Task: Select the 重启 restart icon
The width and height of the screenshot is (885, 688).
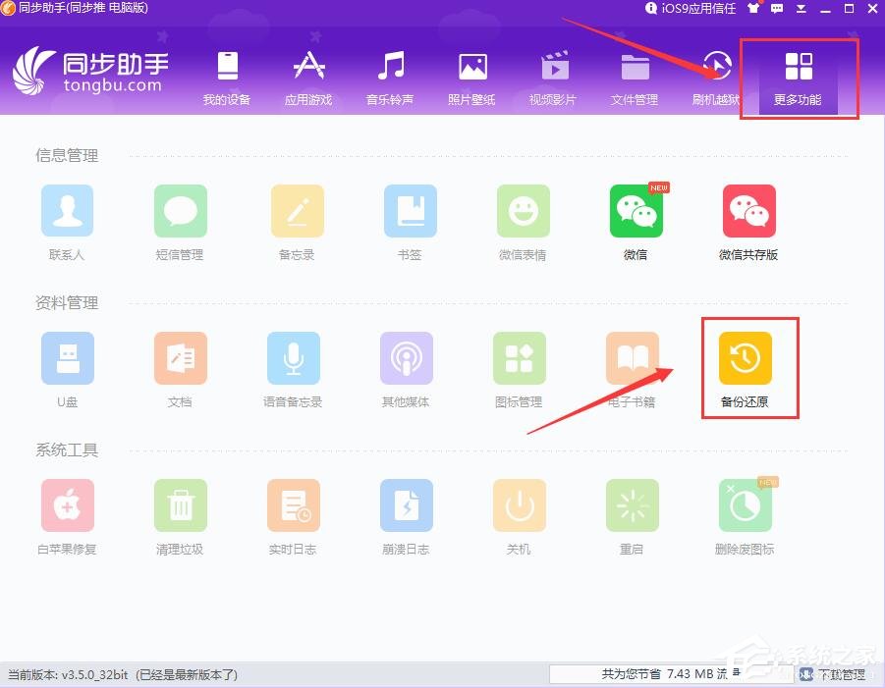Action: tap(633, 505)
